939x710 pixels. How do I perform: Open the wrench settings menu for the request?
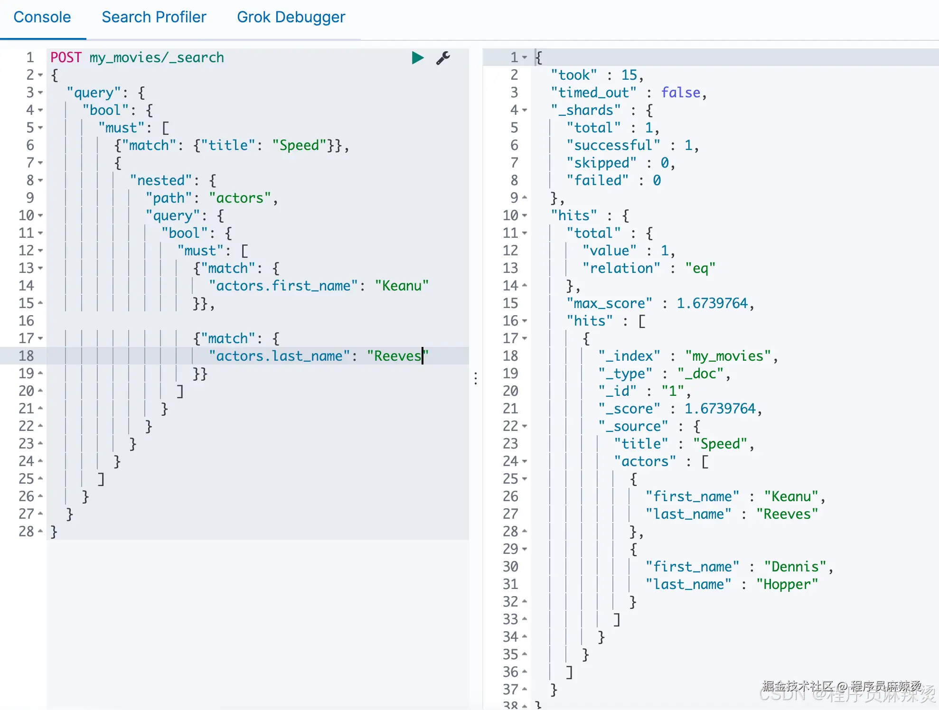point(443,58)
